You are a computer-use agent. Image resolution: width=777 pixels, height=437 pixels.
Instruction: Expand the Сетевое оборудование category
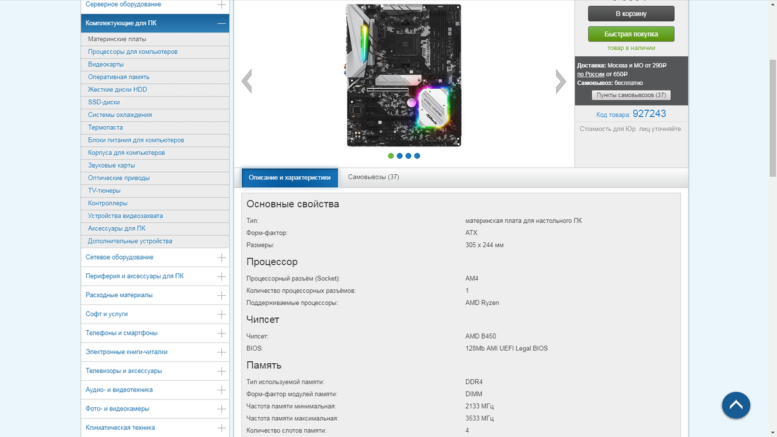tap(221, 258)
